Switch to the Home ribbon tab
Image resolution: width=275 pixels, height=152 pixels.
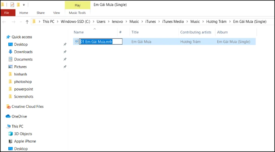click(x=24, y=13)
